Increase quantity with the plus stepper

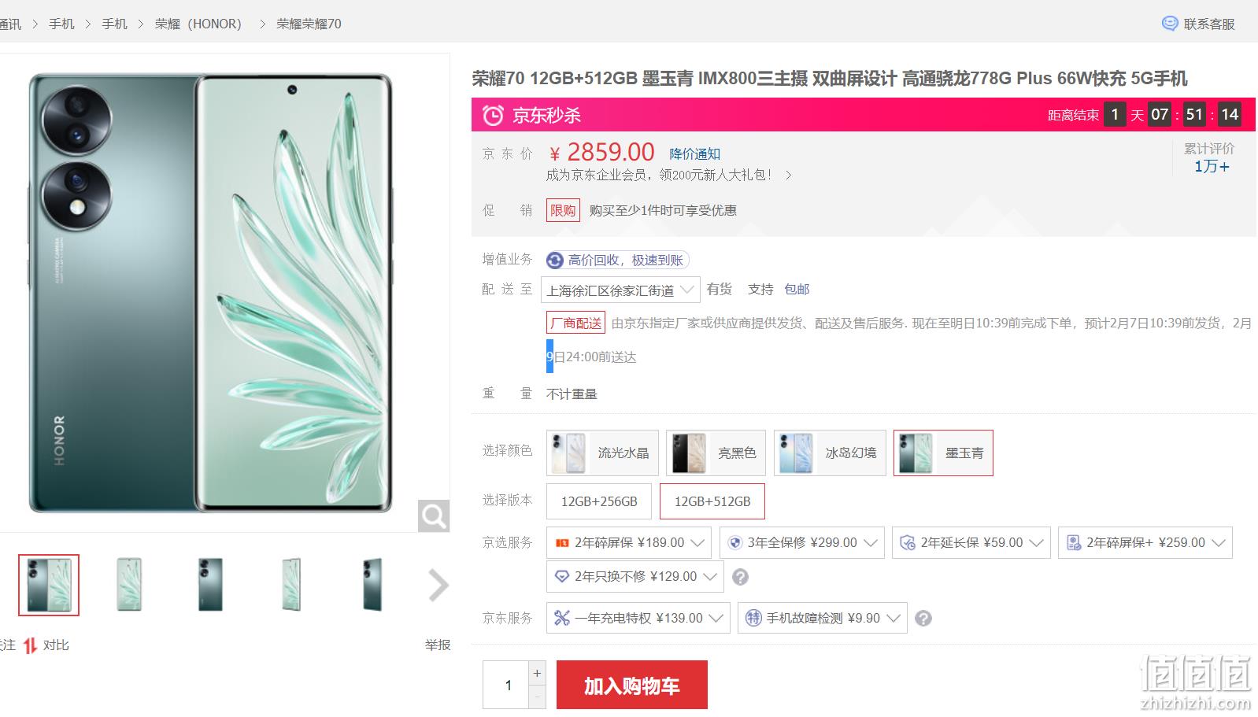(x=538, y=673)
